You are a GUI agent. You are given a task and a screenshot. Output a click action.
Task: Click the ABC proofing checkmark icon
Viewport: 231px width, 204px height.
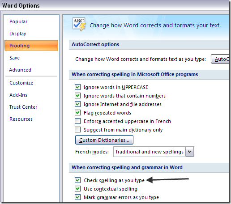pos(79,24)
